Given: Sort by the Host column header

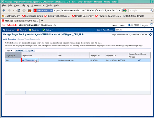Looking at the screenshot, I should coord(74,56).
